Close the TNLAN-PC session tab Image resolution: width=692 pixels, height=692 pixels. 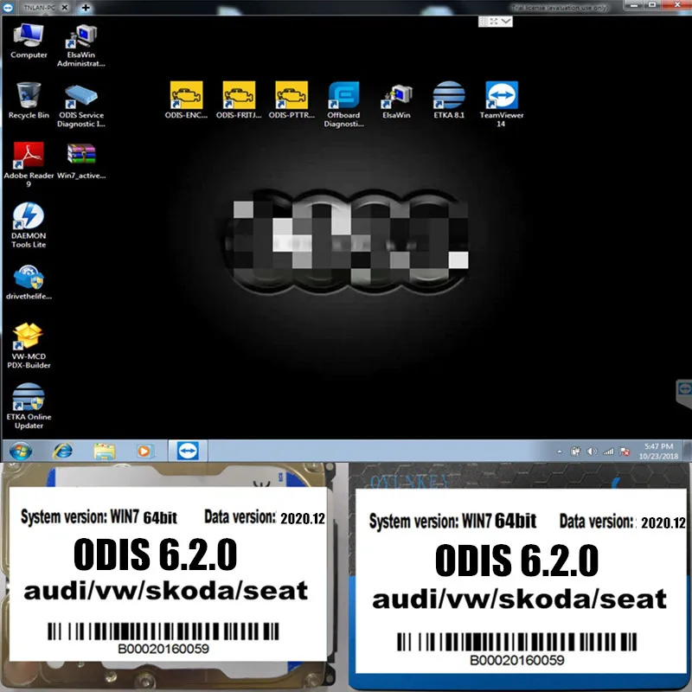(x=64, y=8)
